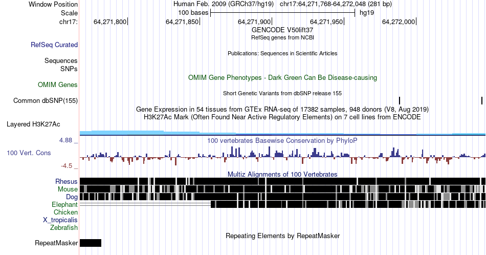Click the SNPs track label
Image resolution: width=486 pixels, height=255 pixels.
click(x=69, y=69)
